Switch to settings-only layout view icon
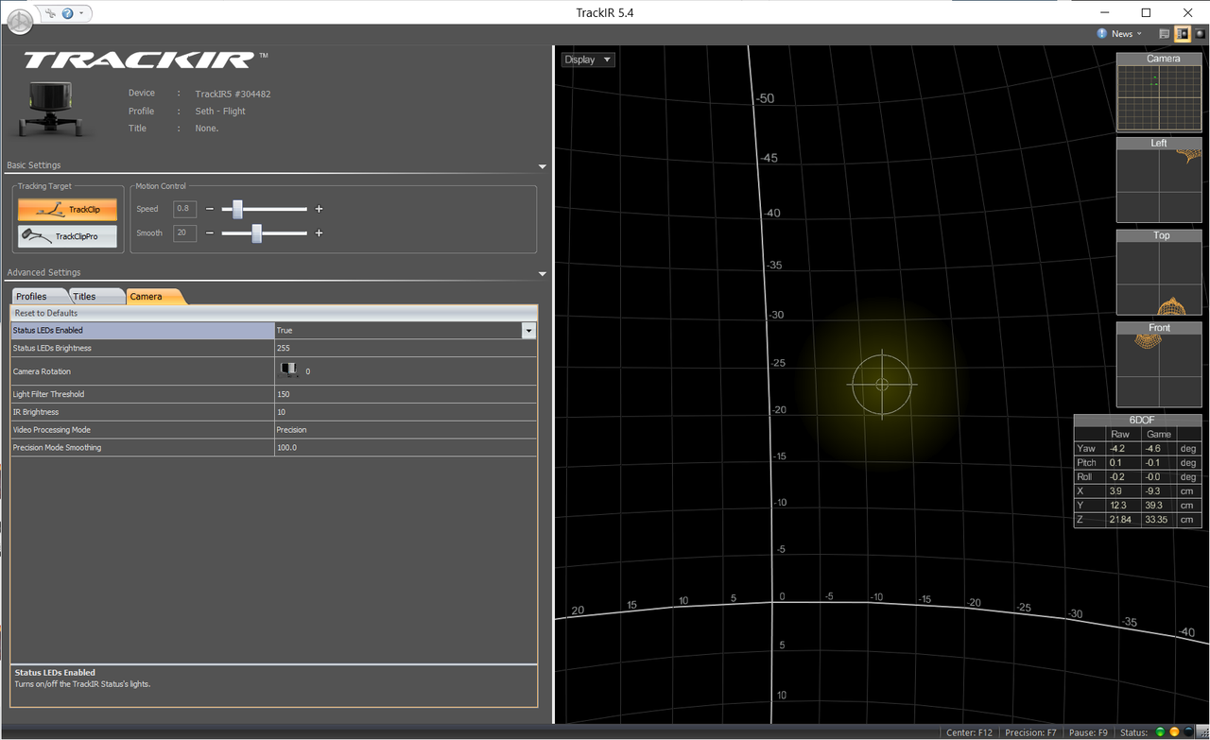 (1165, 34)
